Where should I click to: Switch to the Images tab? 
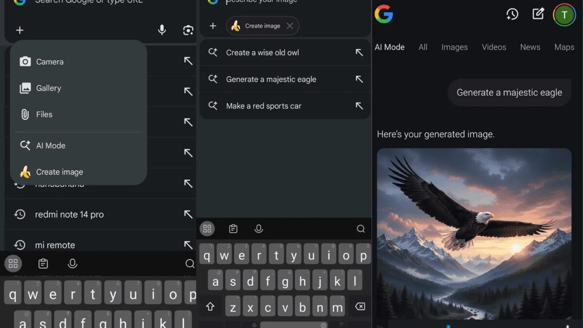click(454, 47)
